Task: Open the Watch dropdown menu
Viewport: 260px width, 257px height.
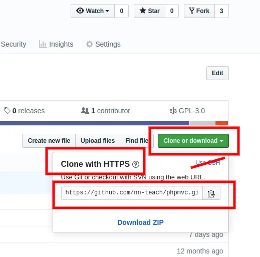Action: coord(93,11)
